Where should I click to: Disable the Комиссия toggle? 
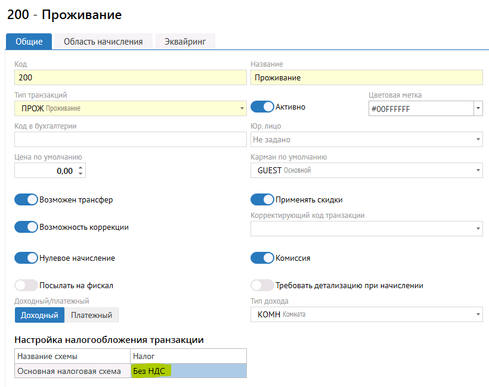pos(262,258)
